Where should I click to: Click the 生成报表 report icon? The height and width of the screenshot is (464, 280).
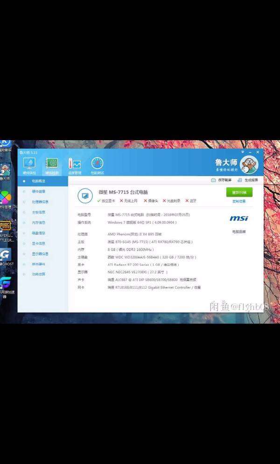[240, 180]
